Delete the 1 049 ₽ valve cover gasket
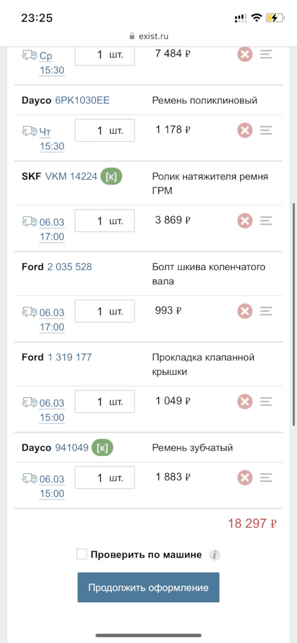Image resolution: width=297 pixels, height=643 pixels. [x=245, y=402]
